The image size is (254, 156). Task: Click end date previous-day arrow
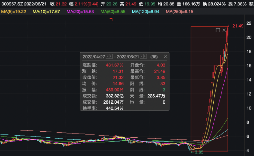pos(141,56)
